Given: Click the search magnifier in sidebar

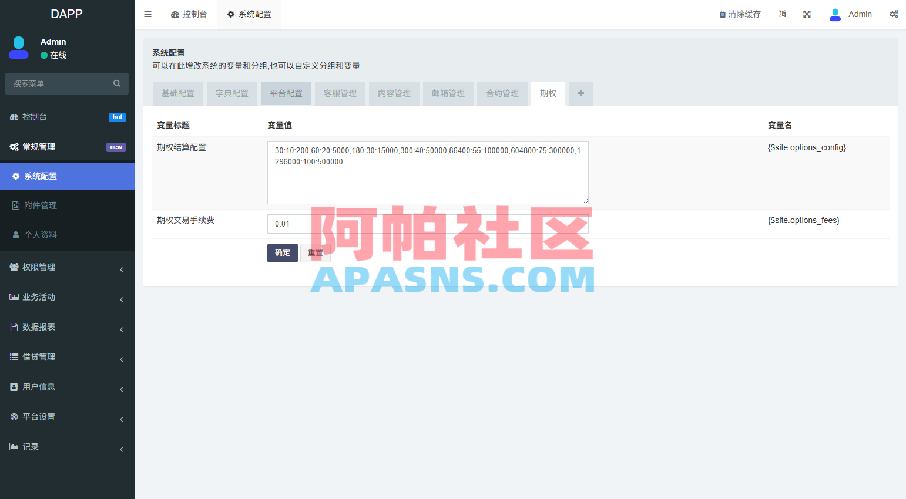Looking at the screenshot, I should click(117, 83).
